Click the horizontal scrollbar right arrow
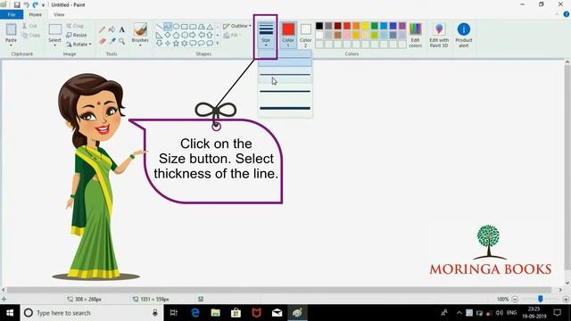 pos(560,290)
